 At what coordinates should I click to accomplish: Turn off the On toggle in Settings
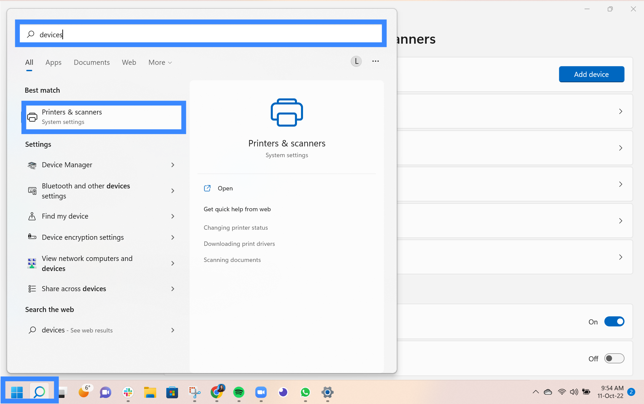(x=614, y=322)
